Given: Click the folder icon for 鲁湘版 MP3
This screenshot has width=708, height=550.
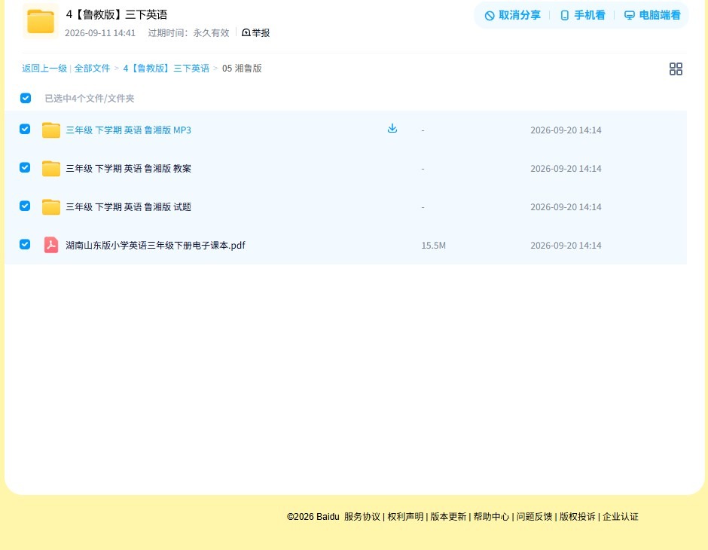Looking at the screenshot, I should 51,130.
